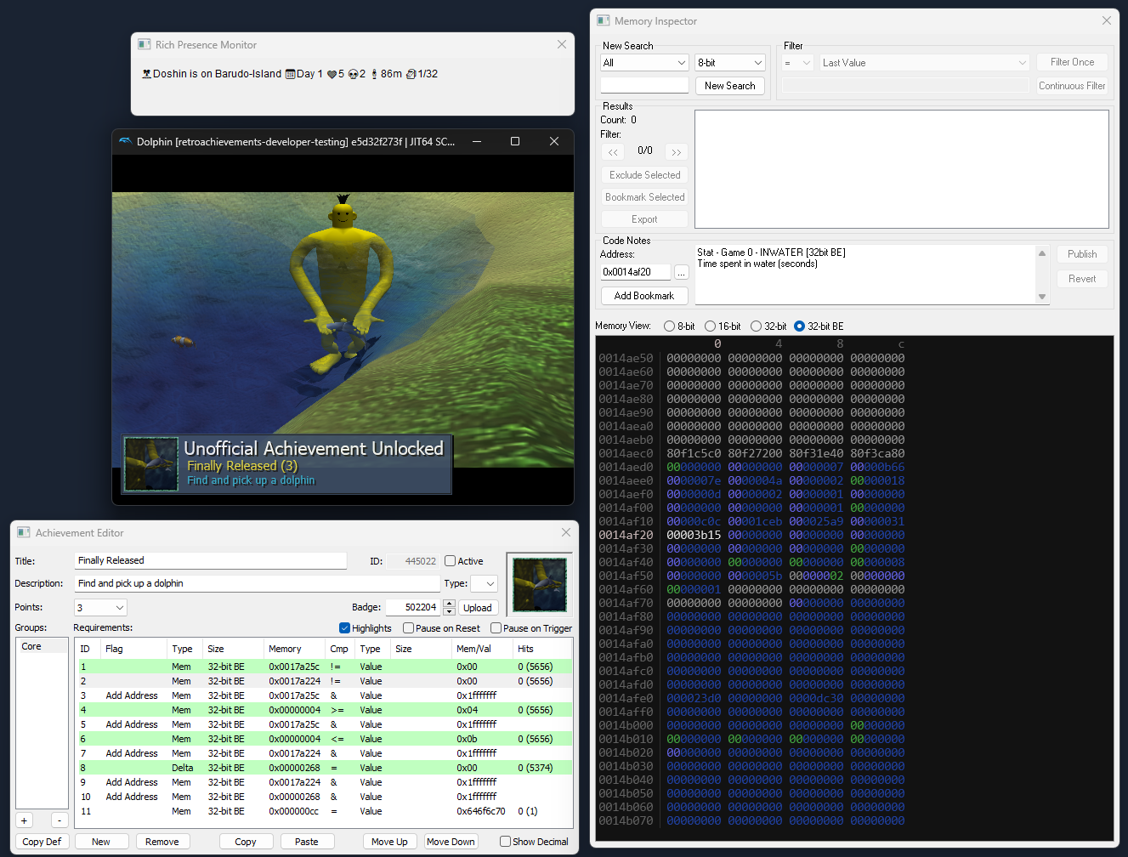Viewport: 1128px width, 857px height.
Task: Click the Publish code note button
Action: (x=1082, y=254)
